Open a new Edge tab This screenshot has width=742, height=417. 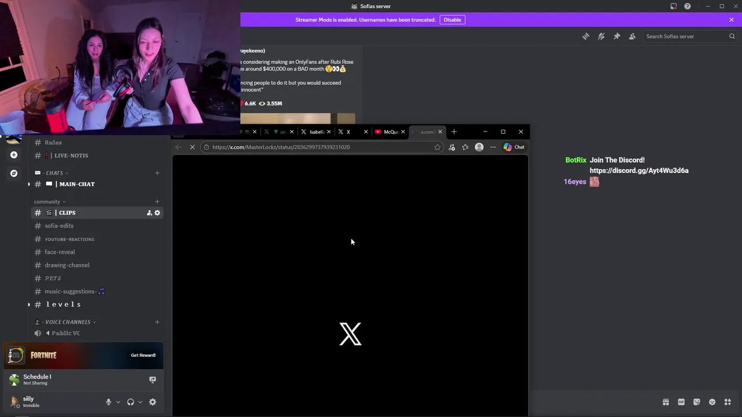454,132
